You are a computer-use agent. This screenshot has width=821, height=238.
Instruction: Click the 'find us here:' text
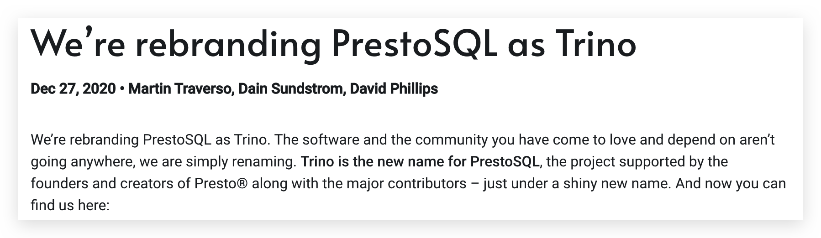tap(70, 205)
